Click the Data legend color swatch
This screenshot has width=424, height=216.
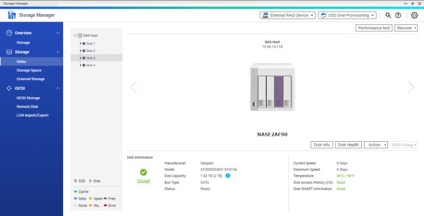click(75, 198)
